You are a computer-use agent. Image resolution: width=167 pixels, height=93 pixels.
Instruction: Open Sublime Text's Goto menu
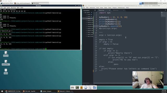105,7
